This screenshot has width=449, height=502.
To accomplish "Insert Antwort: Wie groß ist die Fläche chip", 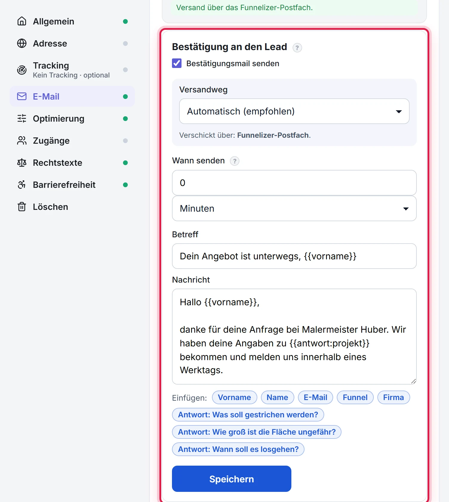I will coord(256,432).
